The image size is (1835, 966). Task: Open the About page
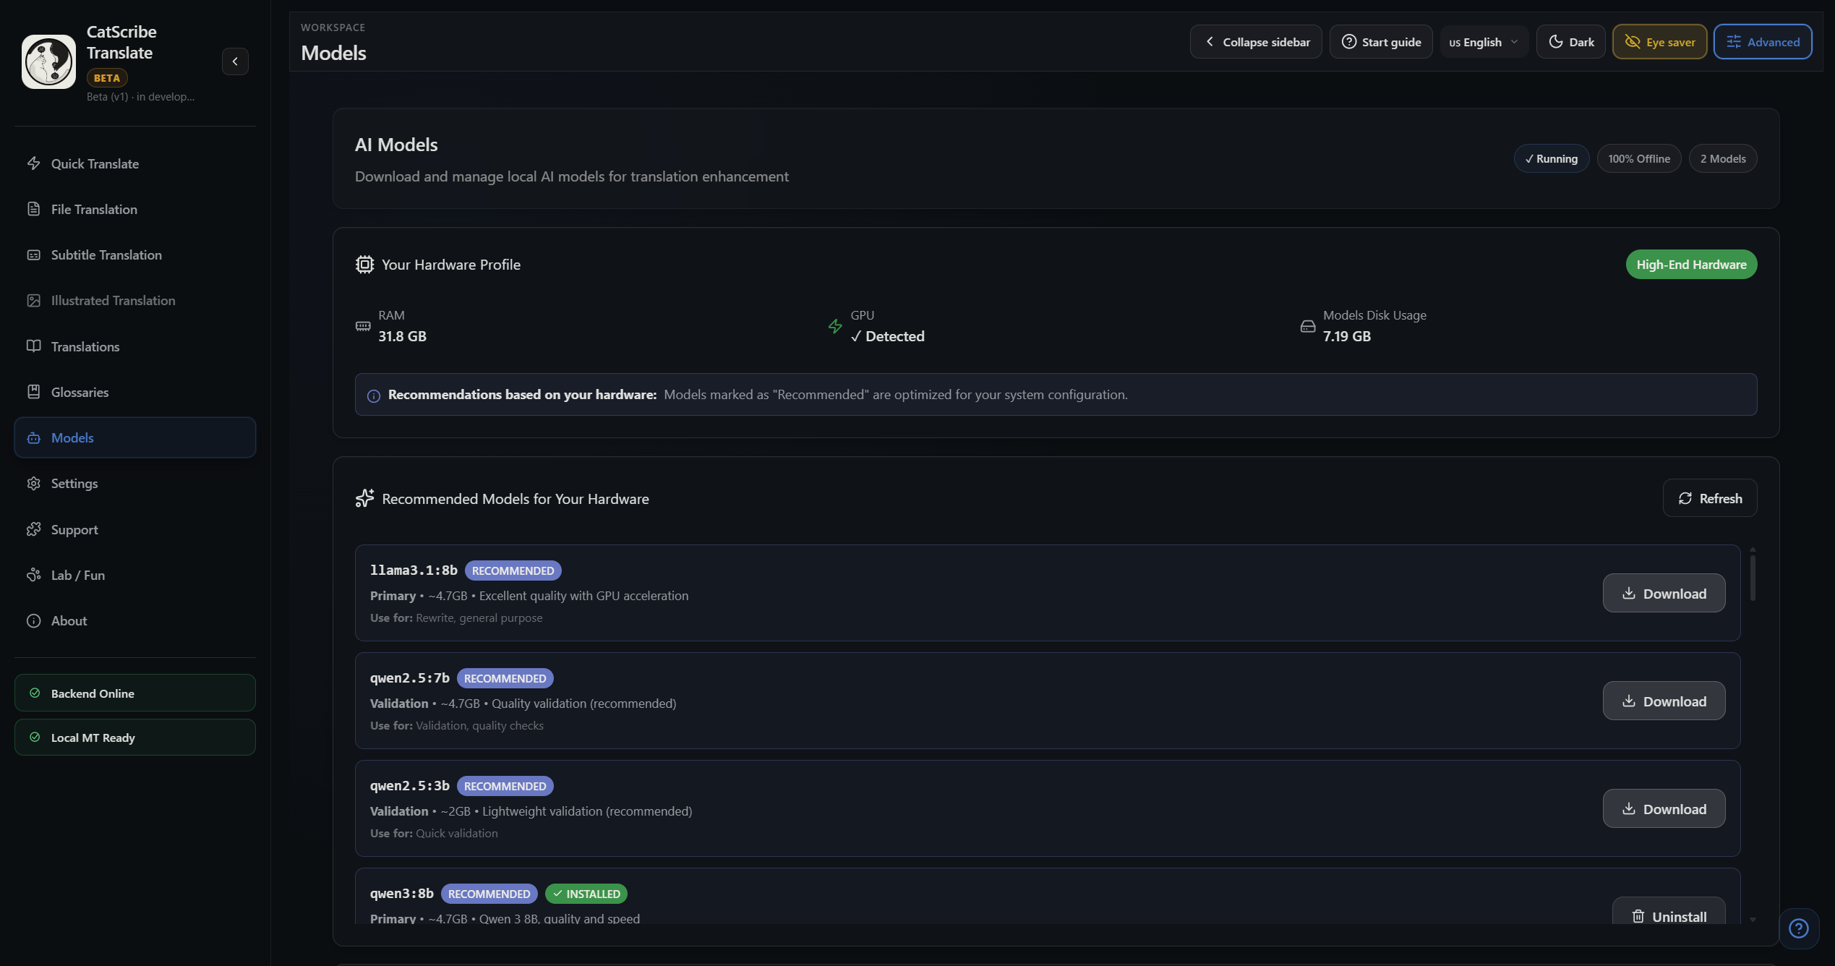69,620
